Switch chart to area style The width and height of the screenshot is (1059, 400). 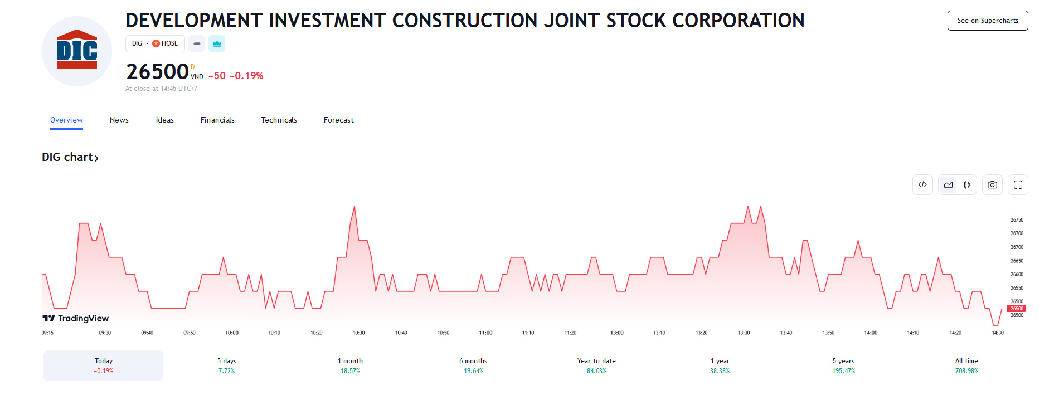click(x=948, y=185)
